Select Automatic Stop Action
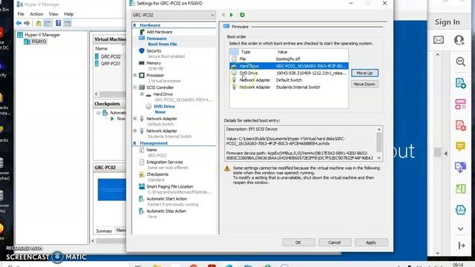This screenshot has height=267, width=475. pyautogui.click(x=166, y=211)
